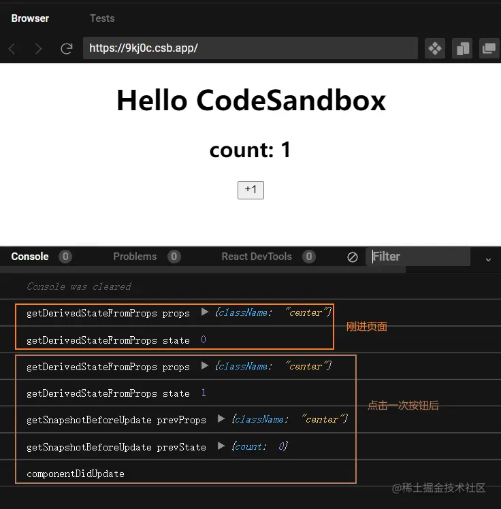Open the Console tab

[x=30, y=257]
